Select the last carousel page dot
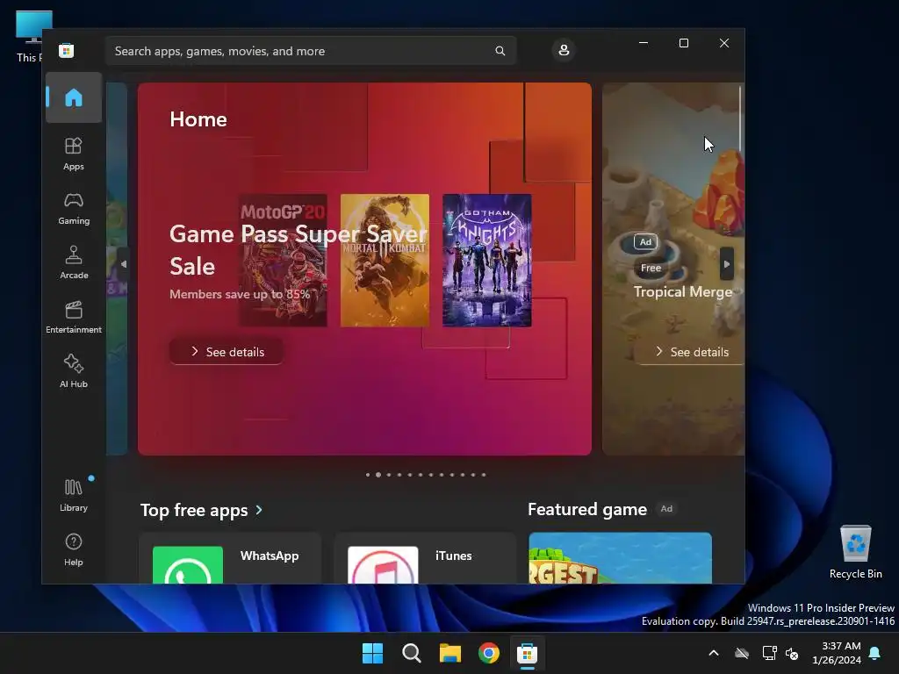The width and height of the screenshot is (899, 674). [x=484, y=475]
